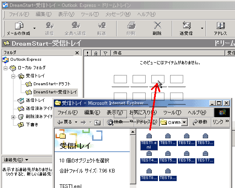This screenshot has width=235, height=188.
Task: Open the Address book (アドレス) icon
Action: pos(221,25)
